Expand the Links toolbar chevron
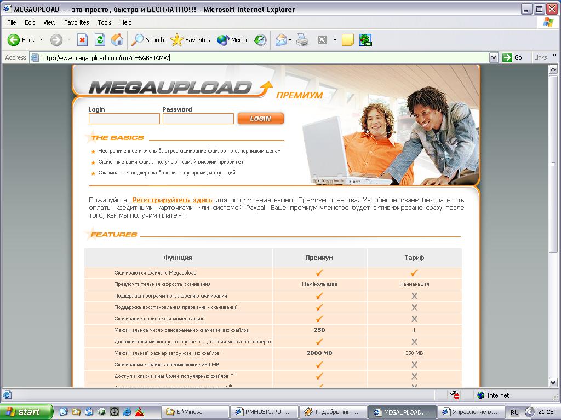This screenshot has width=561, height=420. (554, 55)
